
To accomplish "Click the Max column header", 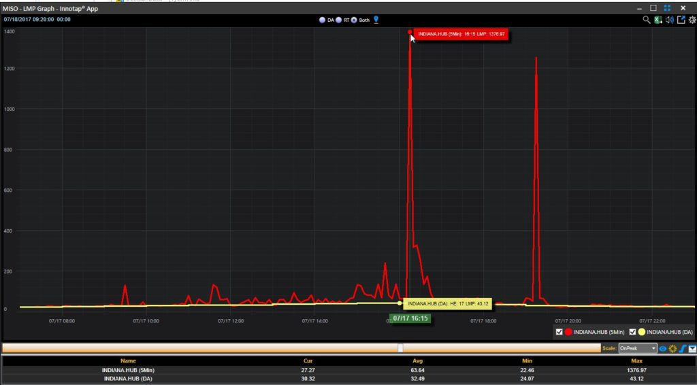I will click(637, 361).
